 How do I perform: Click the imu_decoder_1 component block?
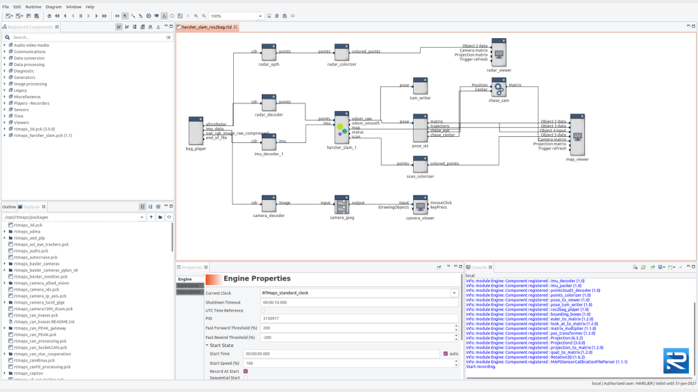[269, 142]
